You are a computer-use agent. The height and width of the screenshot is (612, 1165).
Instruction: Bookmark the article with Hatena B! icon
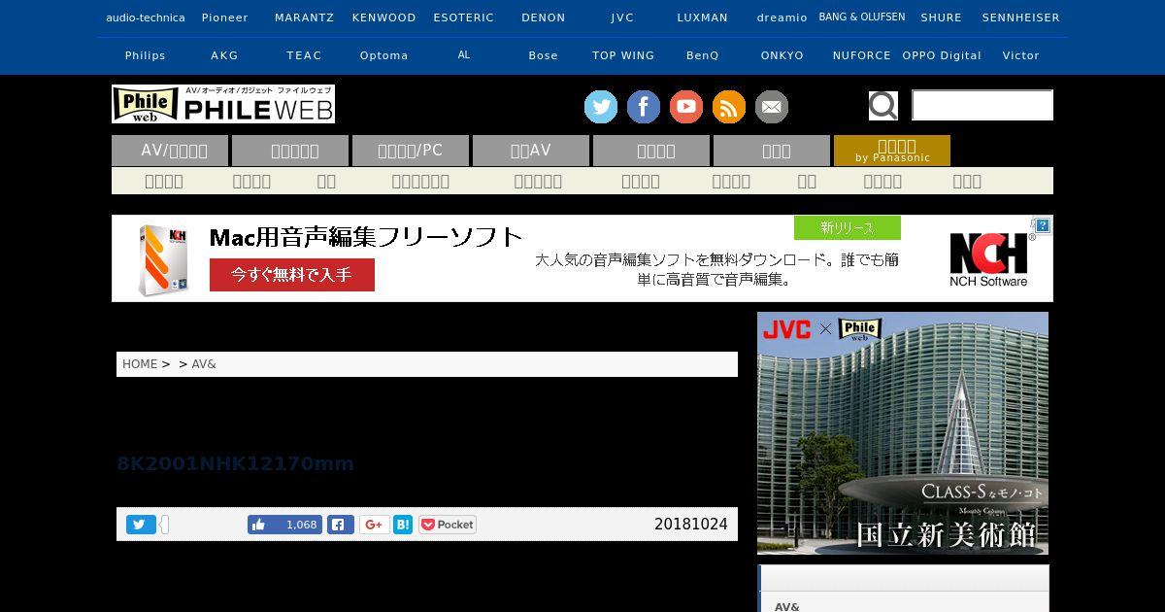(403, 525)
